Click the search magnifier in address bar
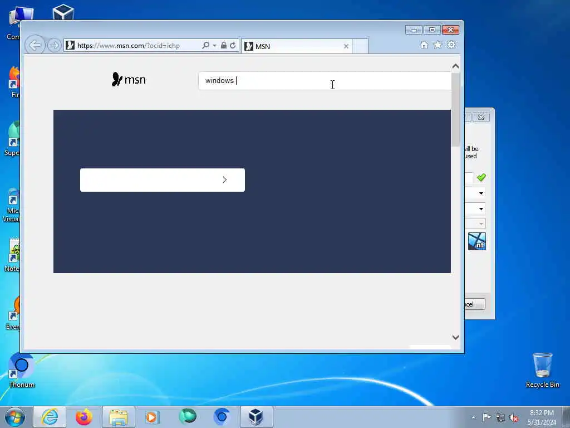 click(206, 46)
